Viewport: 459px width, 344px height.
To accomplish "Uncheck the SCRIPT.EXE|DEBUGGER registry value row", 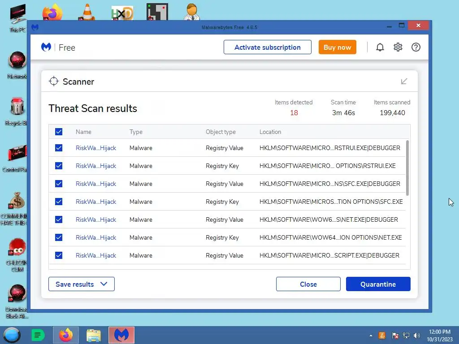I will click(x=59, y=255).
